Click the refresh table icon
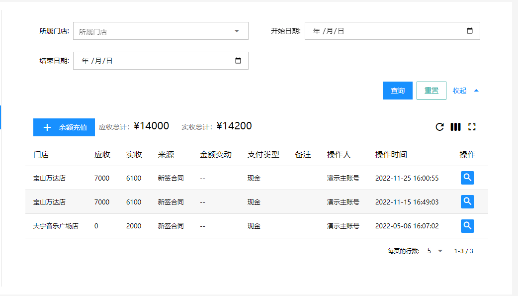Viewport: 518px width, 296px height. tap(439, 127)
